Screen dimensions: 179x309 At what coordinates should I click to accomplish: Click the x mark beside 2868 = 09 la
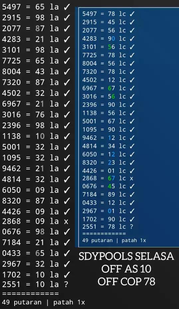coord(66,221)
